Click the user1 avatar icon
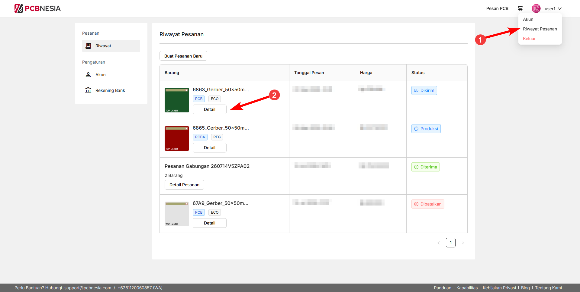580x292 pixels. [x=536, y=8]
